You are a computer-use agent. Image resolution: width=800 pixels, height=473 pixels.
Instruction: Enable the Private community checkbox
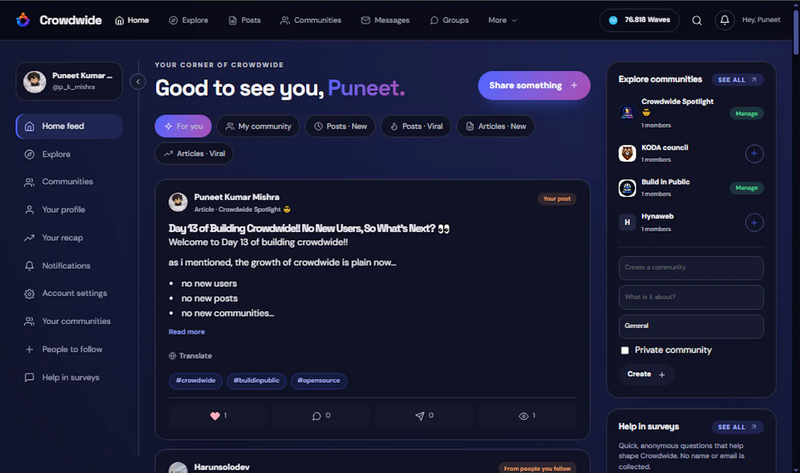click(x=624, y=350)
